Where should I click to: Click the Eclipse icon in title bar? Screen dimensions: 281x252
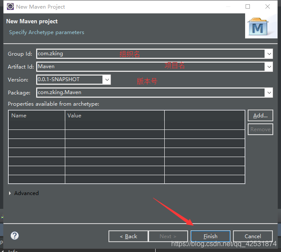(10, 6)
